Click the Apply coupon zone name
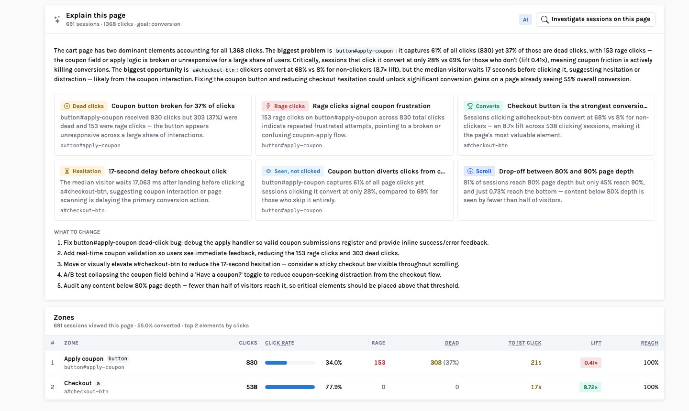Image resolution: width=689 pixels, height=411 pixels. pos(84,359)
